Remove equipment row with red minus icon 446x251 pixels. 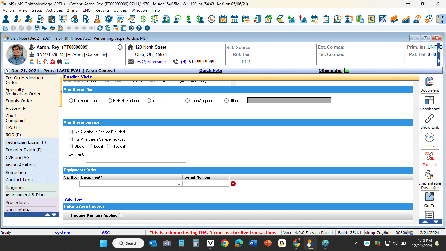pos(233,184)
